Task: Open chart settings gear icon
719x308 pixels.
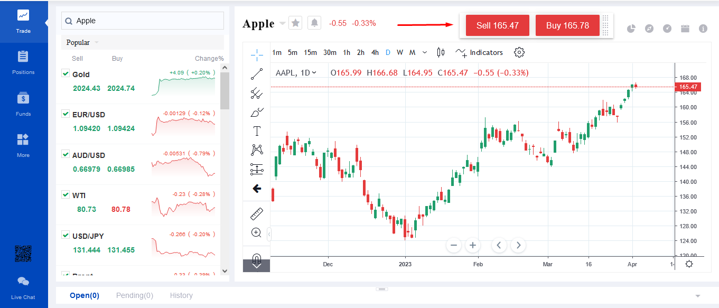Action: (519, 52)
